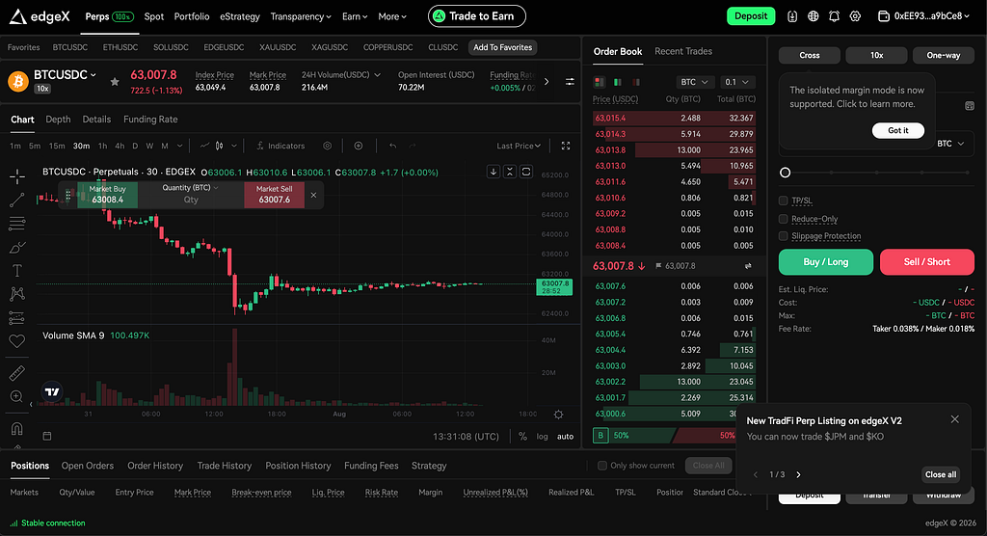Image resolution: width=987 pixels, height=536 pixels.
Task: Click the Trade to Earn button
Action: point(476,16)
